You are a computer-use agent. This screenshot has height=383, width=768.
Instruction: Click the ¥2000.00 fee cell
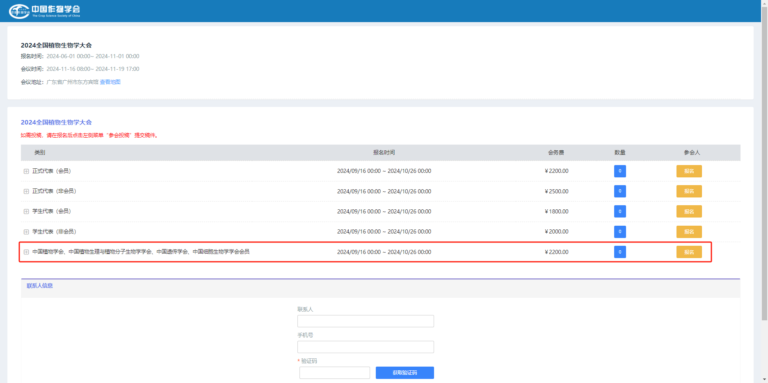point(556,232)
